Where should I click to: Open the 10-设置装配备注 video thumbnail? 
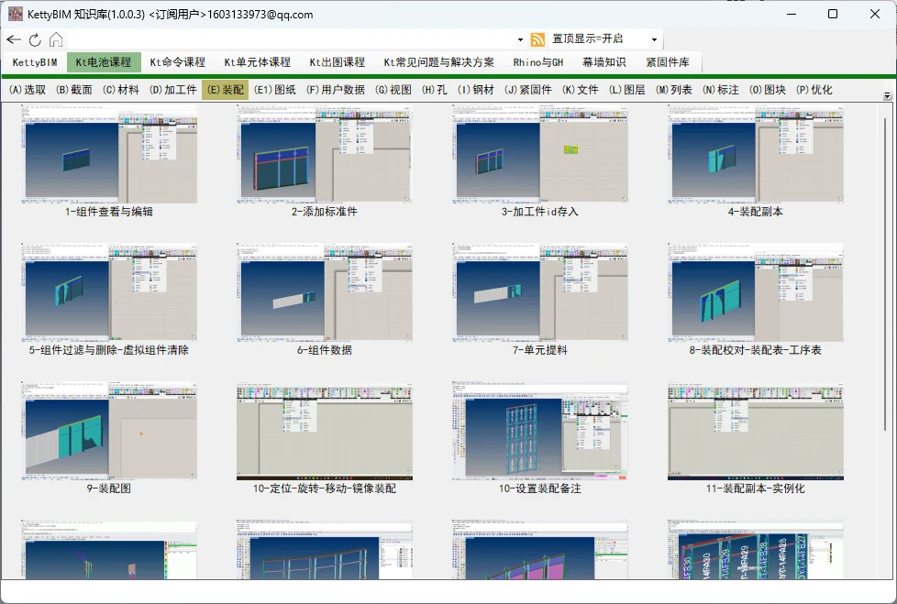[x=540, y=431]
